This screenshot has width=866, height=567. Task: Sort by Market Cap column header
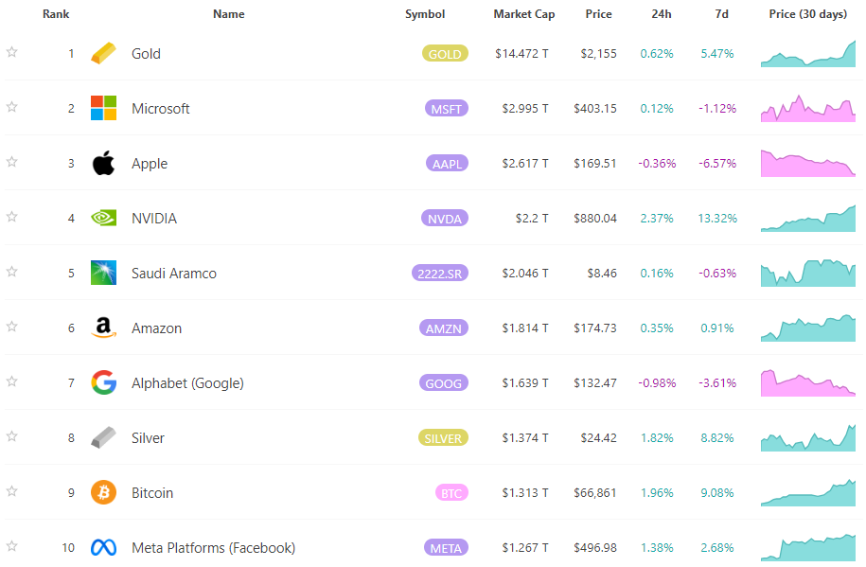pyautogui.click(x=523, y=14)
